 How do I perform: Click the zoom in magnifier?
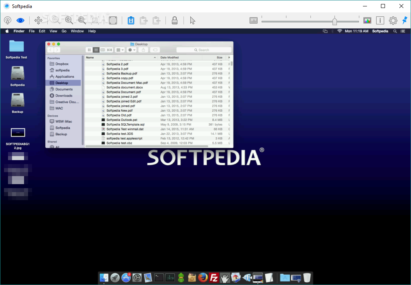pos(69,20)
